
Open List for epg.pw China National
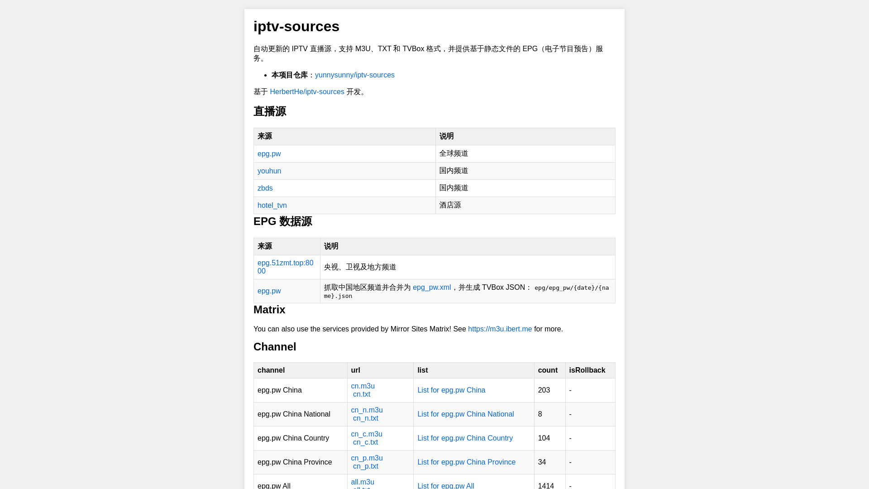point(465,414)
